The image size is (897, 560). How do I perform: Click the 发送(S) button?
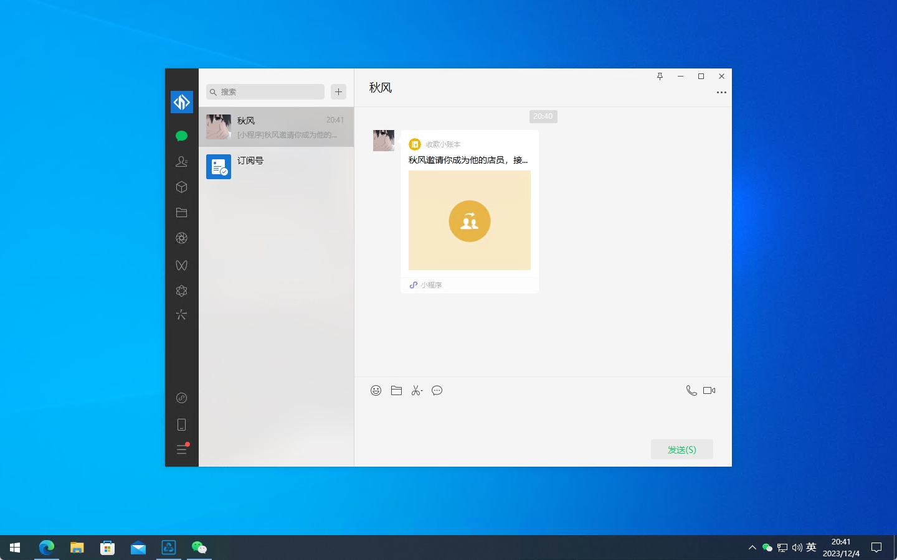tap(681, 449)
